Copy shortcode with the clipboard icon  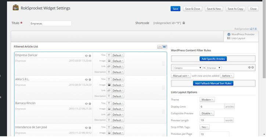tap(184, 23)
